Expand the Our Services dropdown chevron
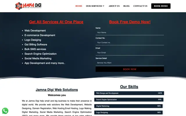186x116 pixels. tap(103, 6)
